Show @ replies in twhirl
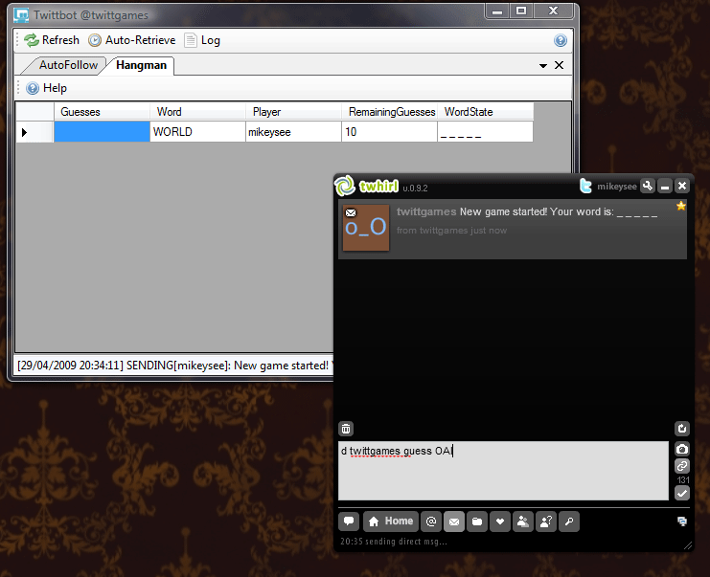Screen dimensions: 710x577 click(x=431, y=522)
